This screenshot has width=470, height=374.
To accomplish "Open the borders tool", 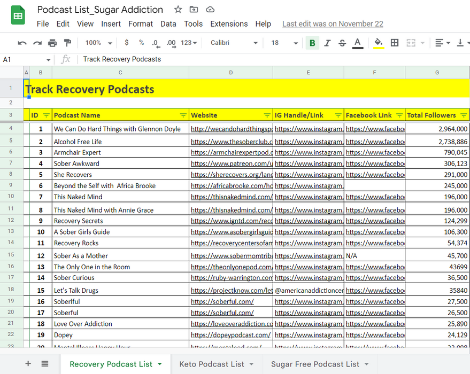I will click(x=395, y=43).
